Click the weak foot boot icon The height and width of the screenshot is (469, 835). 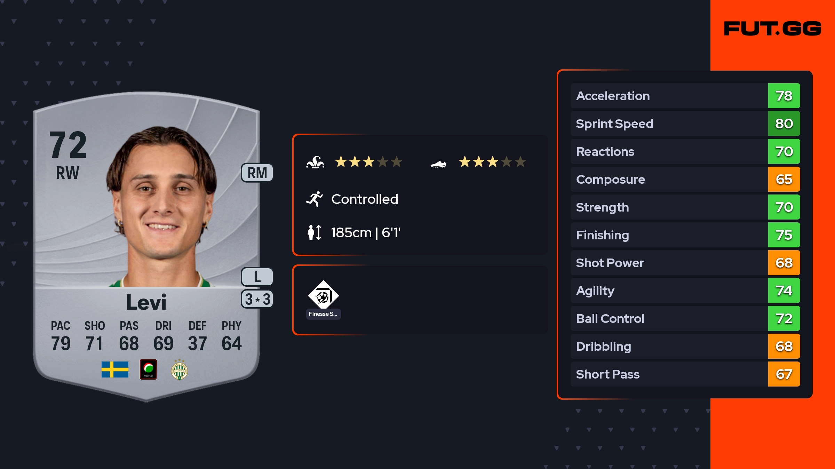pyautogui.click(x=438, y=164)
